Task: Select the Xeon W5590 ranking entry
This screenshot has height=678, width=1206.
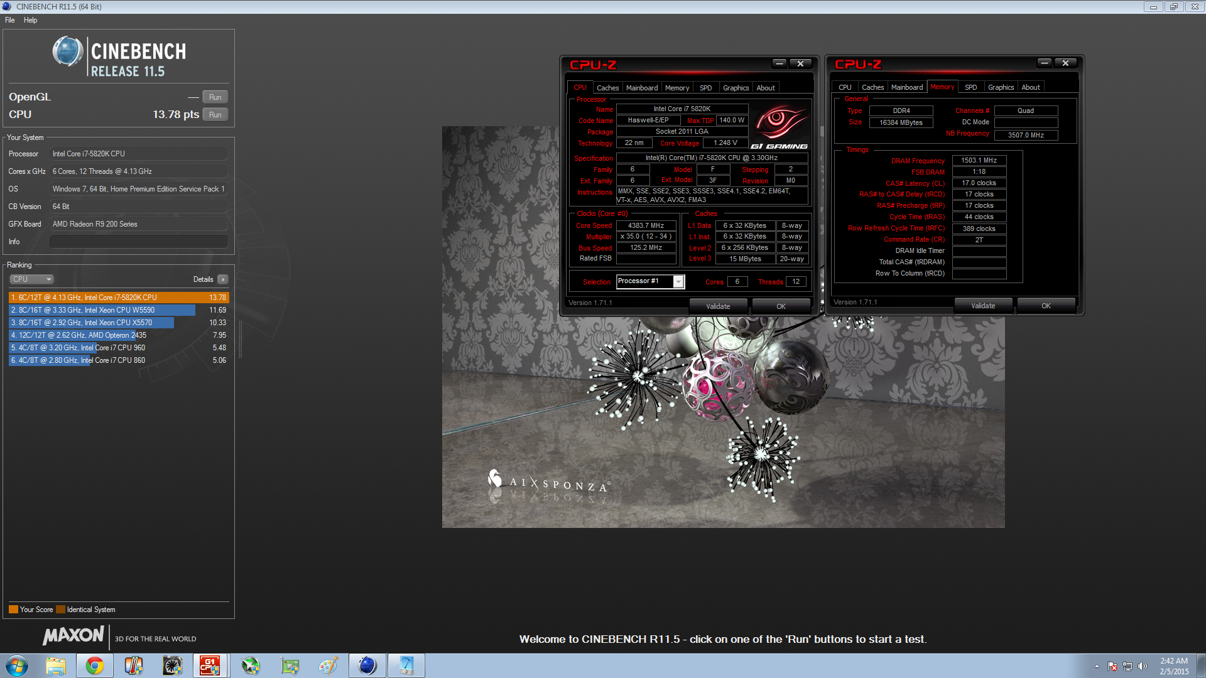Action: tap(119, 310)
